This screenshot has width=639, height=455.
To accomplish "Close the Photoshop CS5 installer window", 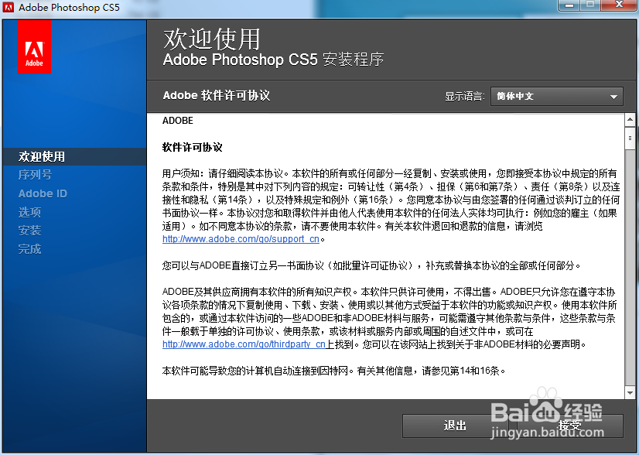I will [x=619, y=5].
